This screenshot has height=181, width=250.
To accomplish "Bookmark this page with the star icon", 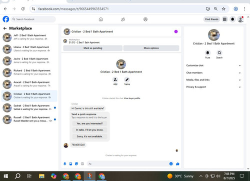I will pos(223,9).
